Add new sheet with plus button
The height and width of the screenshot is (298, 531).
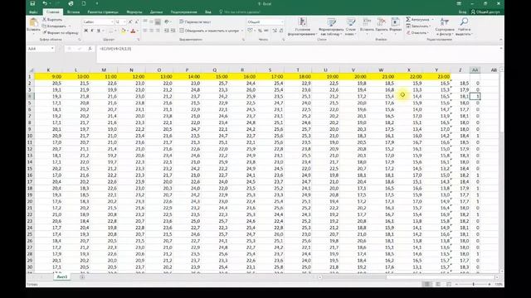[82, 277]
